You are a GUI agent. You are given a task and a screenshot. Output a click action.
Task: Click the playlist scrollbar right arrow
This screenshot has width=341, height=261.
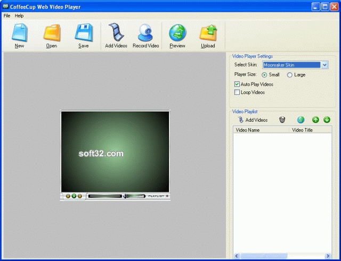click(328, 256)
